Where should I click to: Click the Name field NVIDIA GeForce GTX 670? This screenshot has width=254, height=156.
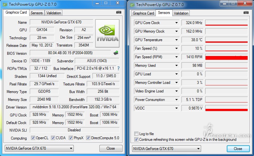coord(61,22)
